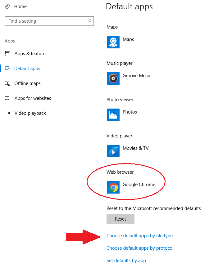Click the Movies & TV app icon
This screenshot has width=209, height=268.
113,151
